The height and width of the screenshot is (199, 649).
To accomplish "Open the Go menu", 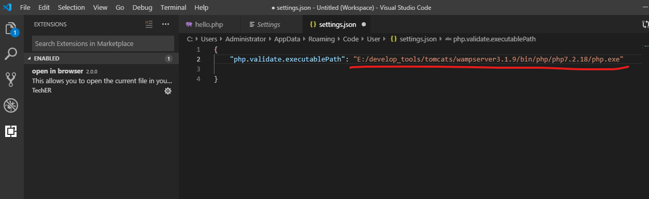I will (x=120, y=8).
